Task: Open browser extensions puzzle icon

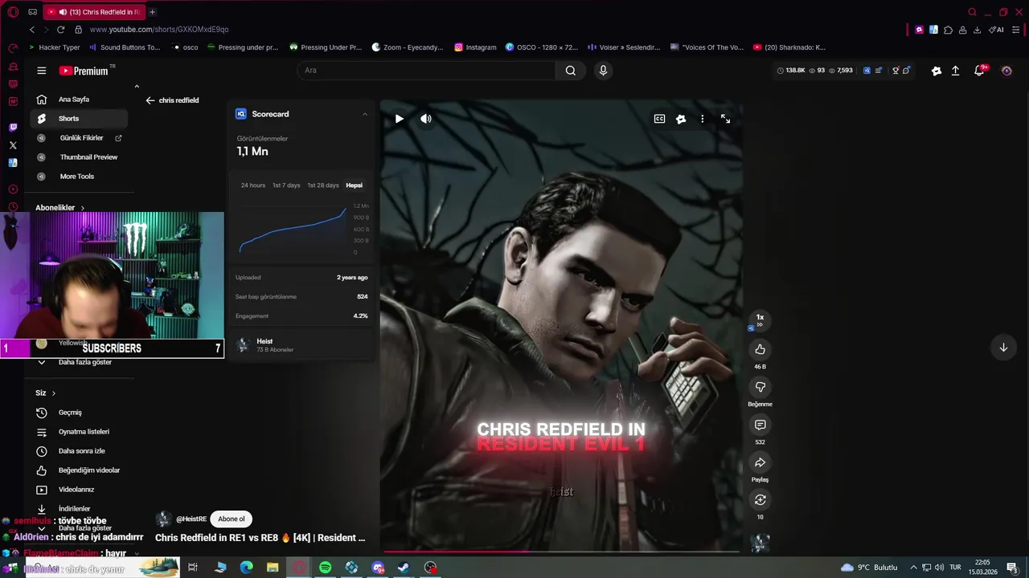Action: click(948, 30)
